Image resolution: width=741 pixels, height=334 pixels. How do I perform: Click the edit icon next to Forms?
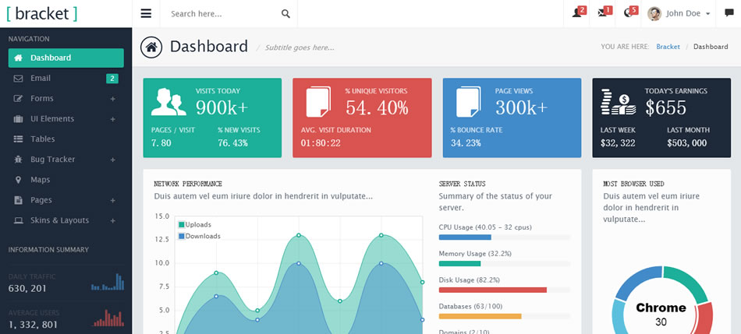tap(19, 99)
